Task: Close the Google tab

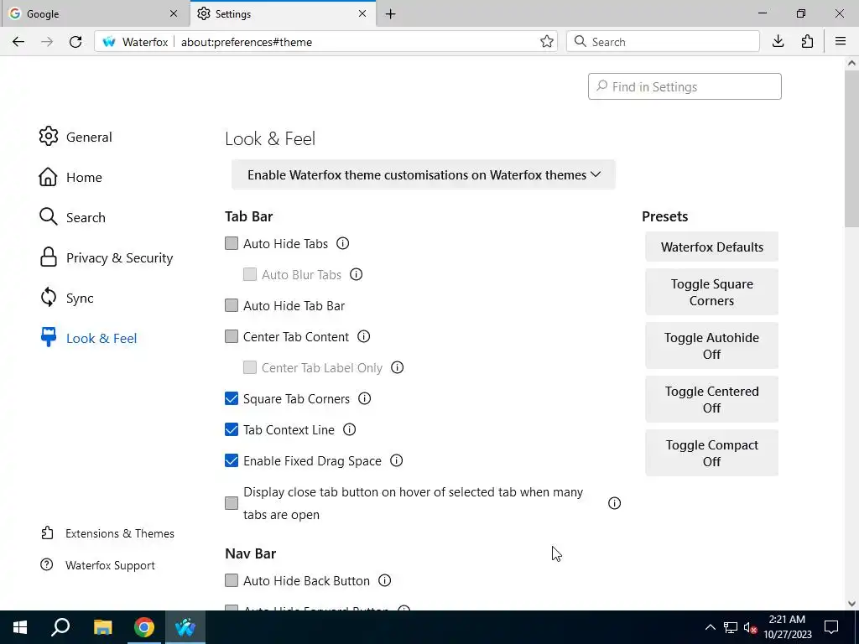Action: coord(174,13)
